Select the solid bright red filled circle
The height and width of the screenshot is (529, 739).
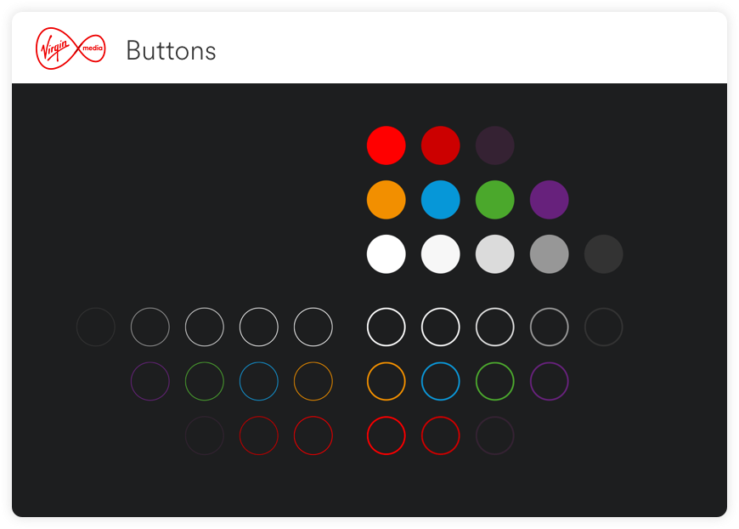386,145
